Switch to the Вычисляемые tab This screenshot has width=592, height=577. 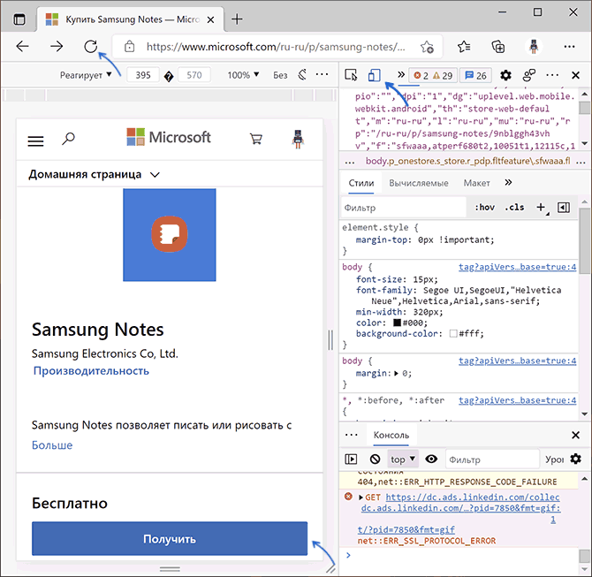[x=419, y=183]
